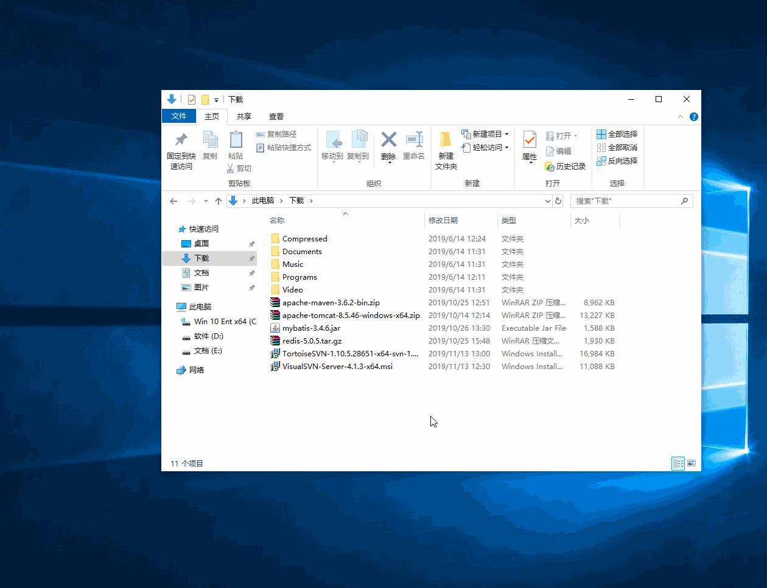Click 编辑 in the ribbon
Screen dimensions: 767x588
558,151
